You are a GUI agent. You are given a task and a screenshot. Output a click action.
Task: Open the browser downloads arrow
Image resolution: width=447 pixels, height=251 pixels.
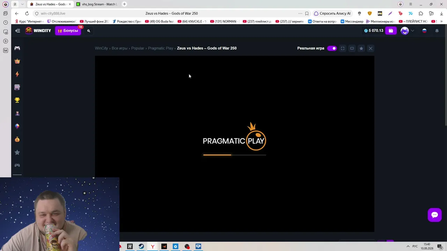click(x=441, y=13)
